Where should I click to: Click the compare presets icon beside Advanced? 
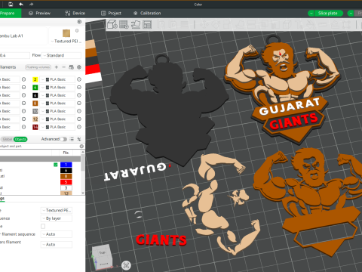coord(79,139)
